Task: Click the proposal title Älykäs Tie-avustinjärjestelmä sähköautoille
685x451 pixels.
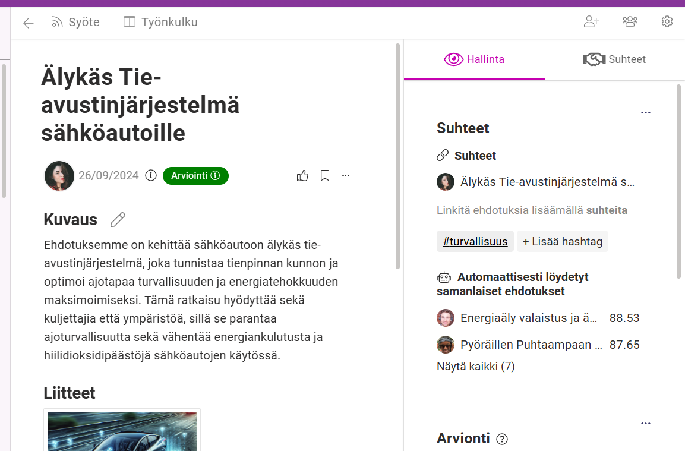Action: coord(140,105)
